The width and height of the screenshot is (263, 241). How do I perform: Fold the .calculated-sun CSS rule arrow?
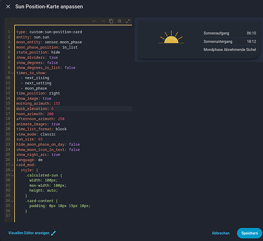[12, 175]
